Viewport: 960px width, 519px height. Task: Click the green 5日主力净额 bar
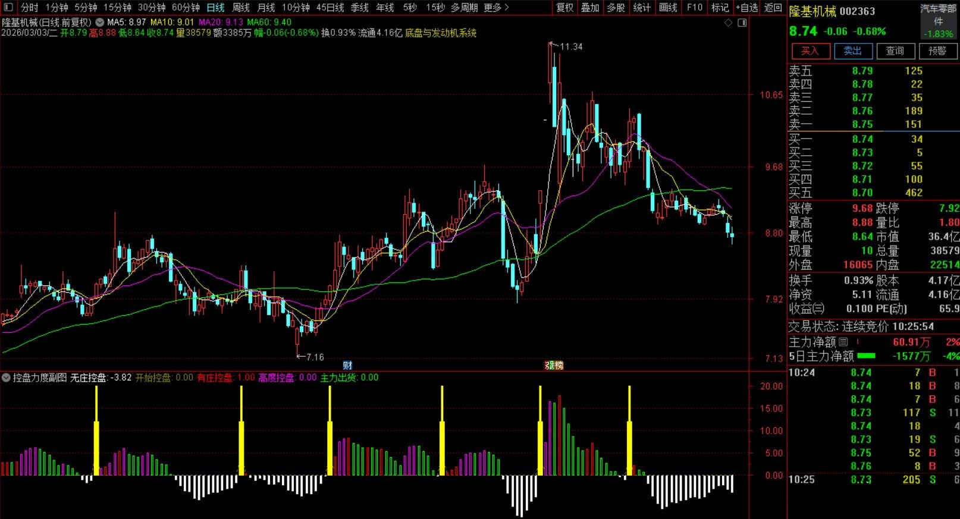(x=866, y=356)
